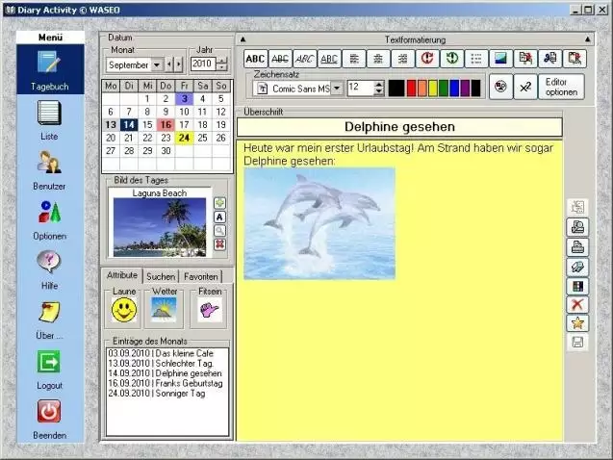Click the smiley Laune mood icon
Screen dimensions: 613x460
point(124,310)
